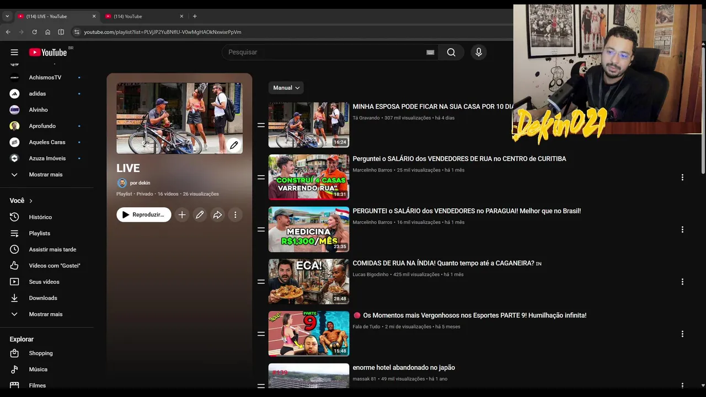View site information icon in address bar
Image resolution: width=706 pixels, height=397 pixels.
click(x=77, y=32)
